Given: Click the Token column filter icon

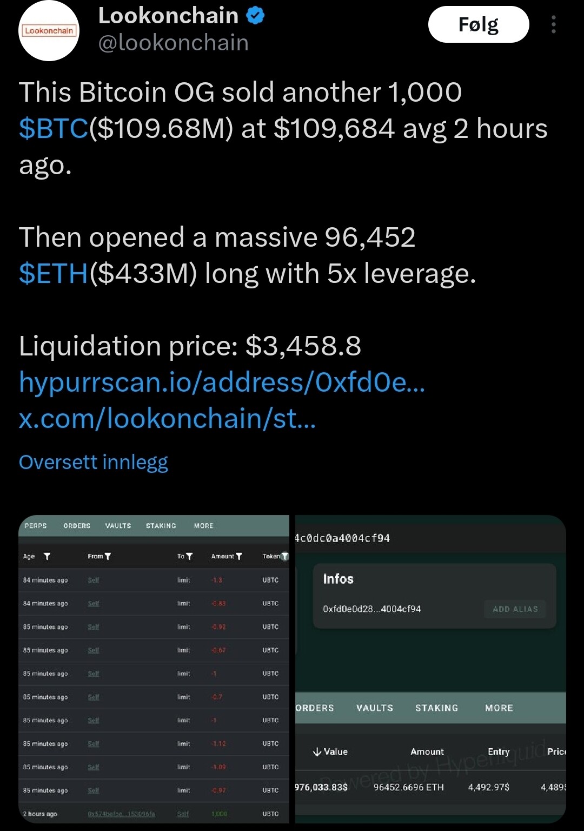Looking at the screenshot, I should pyautogui.click(x=284, y=556).
